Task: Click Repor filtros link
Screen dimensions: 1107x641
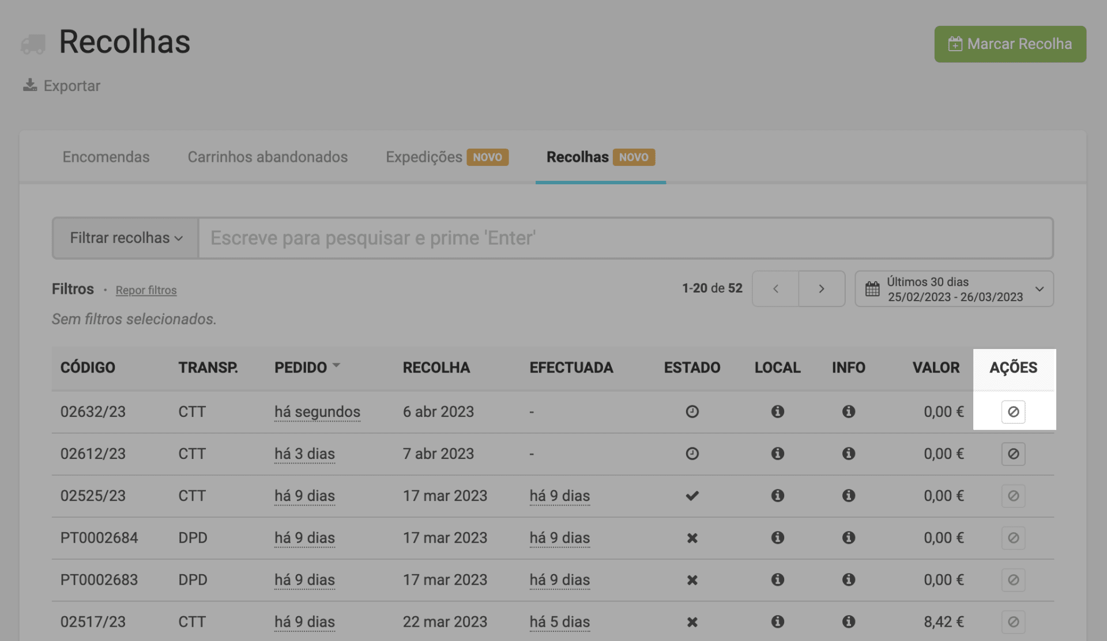Action: [146, 290]
